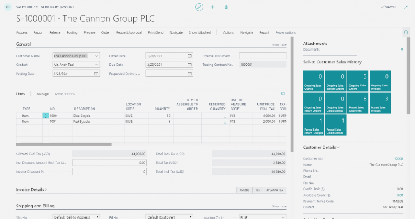Open Ongoing Sales Return Orders tile
415x219 pixels.
pos(314,103)
